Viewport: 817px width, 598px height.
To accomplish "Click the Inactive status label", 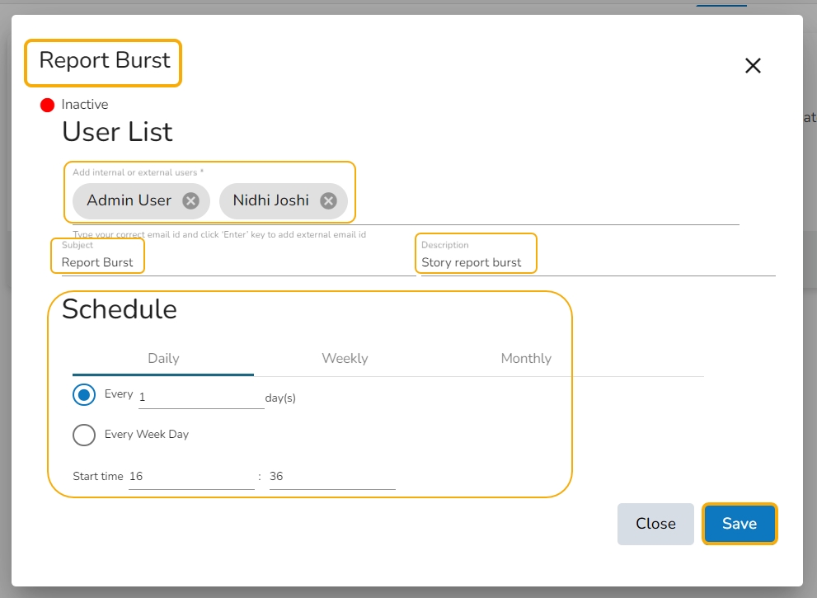I will (85, 105).
